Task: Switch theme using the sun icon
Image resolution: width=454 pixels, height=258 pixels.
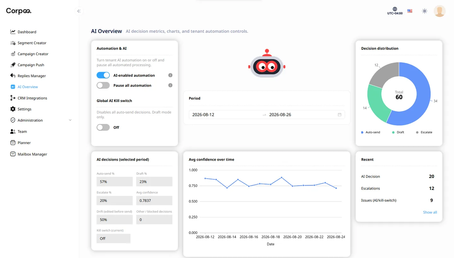Action: 425,11
